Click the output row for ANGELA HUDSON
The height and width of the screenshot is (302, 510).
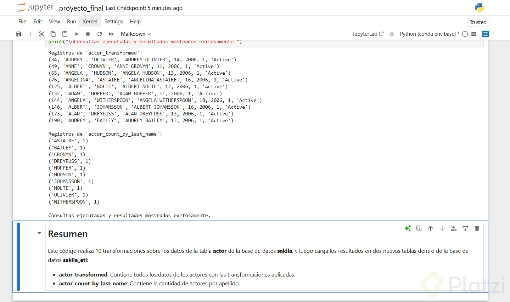tap(140, 73)
